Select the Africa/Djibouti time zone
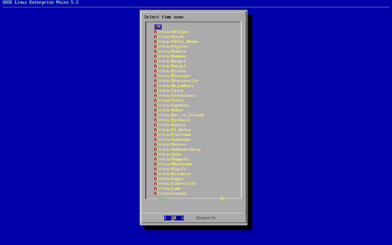 (x=173, y=120)
